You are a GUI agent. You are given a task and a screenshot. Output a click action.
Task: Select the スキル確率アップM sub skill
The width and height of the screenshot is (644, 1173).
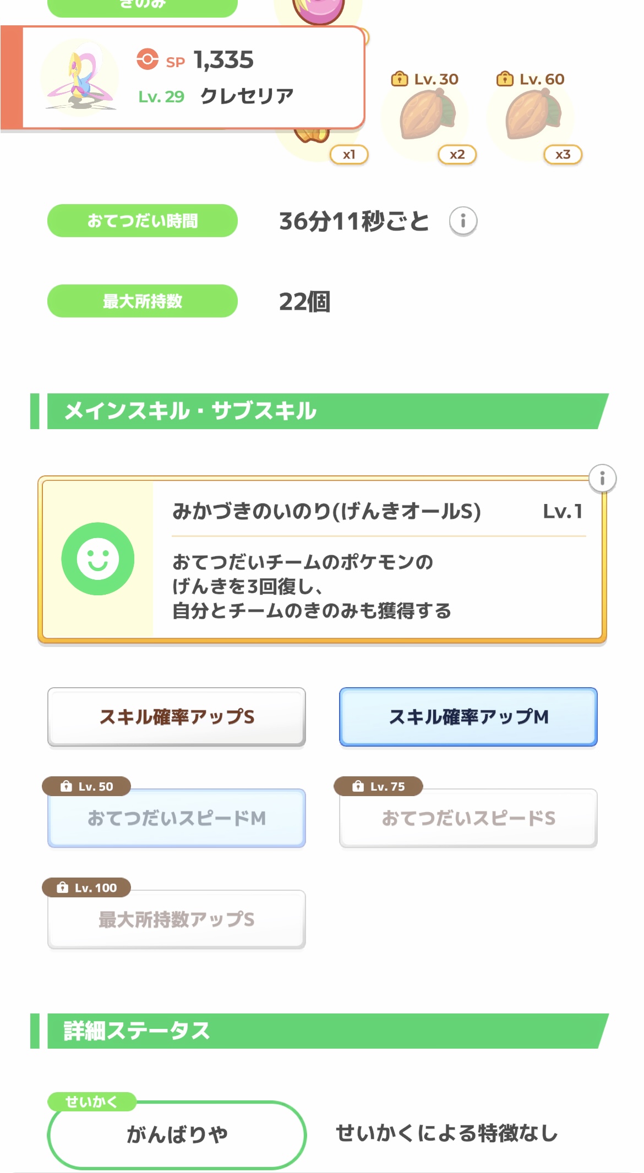click(468, 717)
